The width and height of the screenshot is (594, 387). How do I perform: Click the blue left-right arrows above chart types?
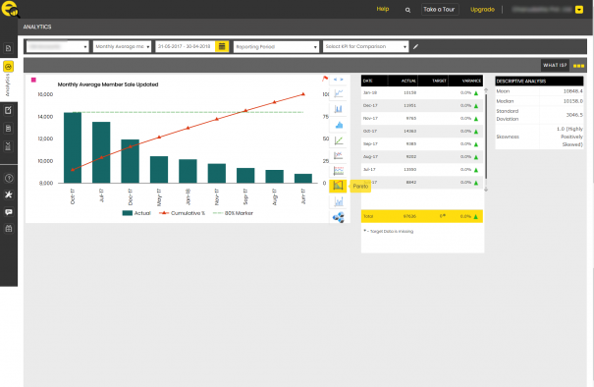(338, 80)
